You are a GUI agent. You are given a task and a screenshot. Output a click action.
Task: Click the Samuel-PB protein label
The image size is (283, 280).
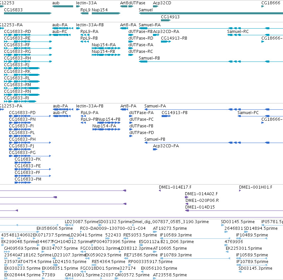pos(155,139)
